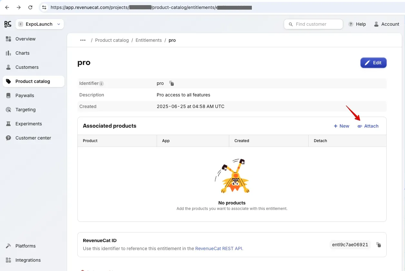Viewport: 405px width, 271px height.
Task: Click the Platforms hammer icon
Action: [9, 246]
